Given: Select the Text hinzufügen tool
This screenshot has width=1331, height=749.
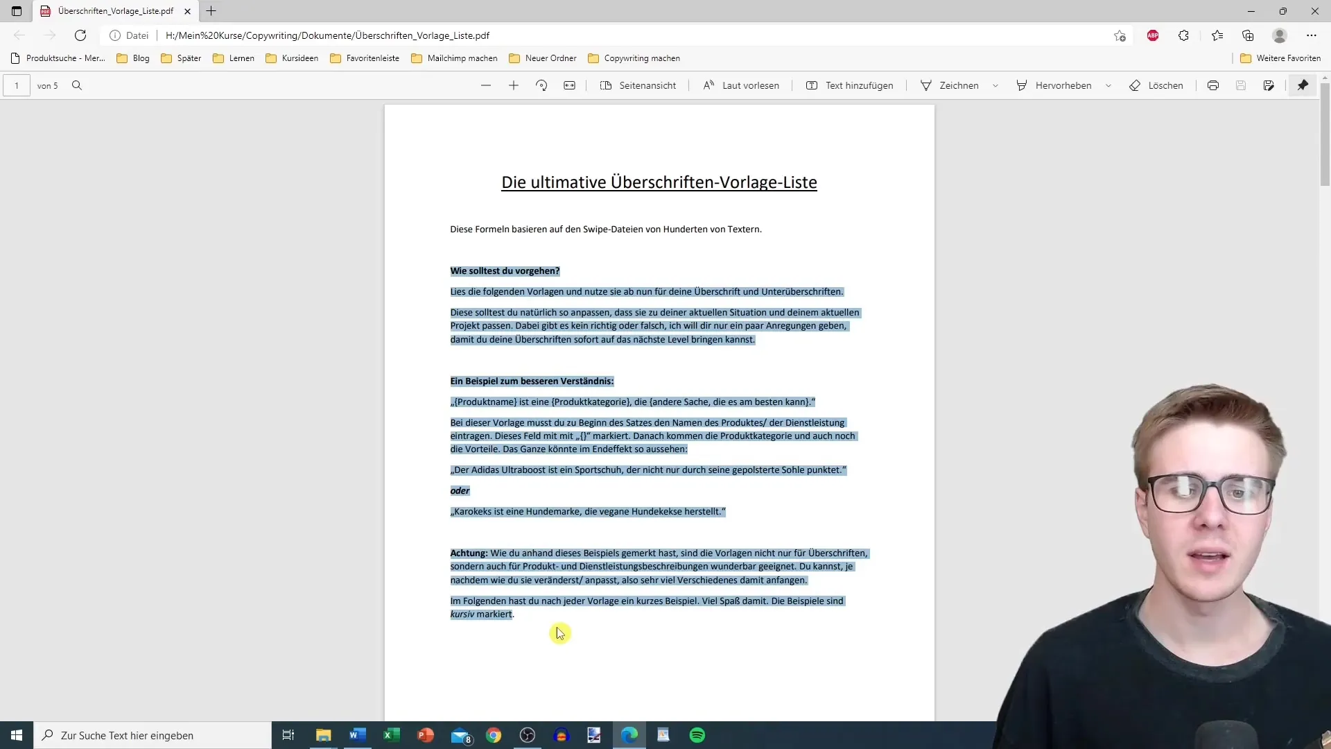Looking at the screenshot, I should coord(849,85).
